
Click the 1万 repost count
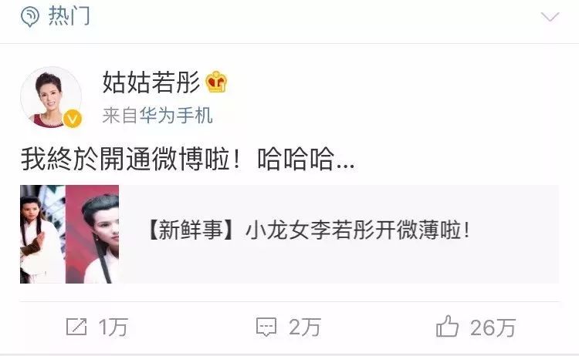[x=113, y=327]
